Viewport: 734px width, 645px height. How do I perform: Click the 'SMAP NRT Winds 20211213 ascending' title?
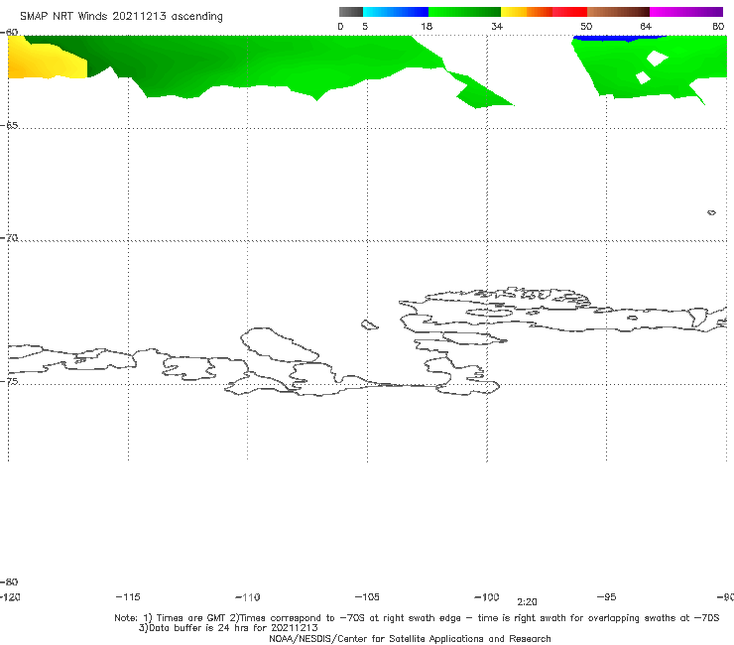point(121,17)
